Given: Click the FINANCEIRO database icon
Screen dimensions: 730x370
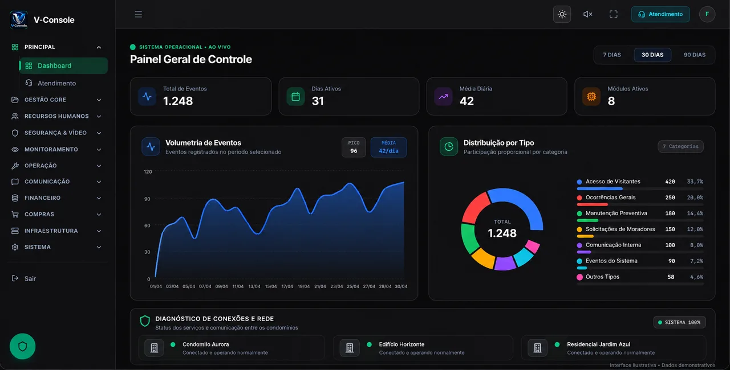Looking at the screenshot, I should click(15, 198).
